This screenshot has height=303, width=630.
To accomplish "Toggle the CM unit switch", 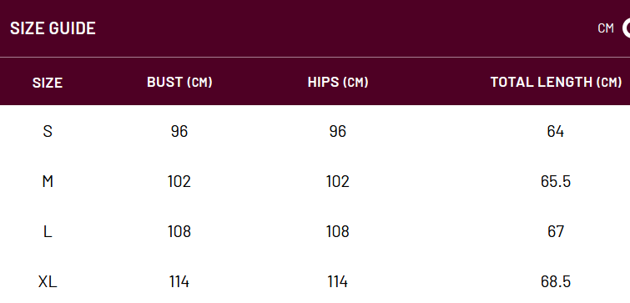I will (626, 28).
